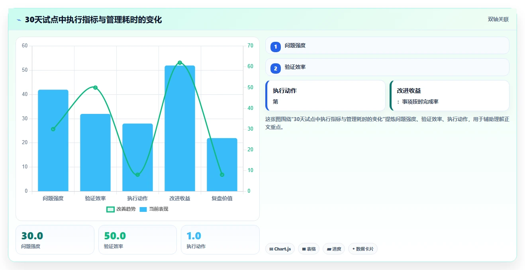Click the blue 当前表现 legend swatch

click(x=143, y=209)
